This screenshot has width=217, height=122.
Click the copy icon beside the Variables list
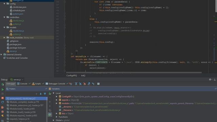coord(50,110)
